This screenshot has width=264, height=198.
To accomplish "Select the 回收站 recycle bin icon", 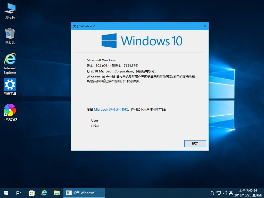I will click(10, 36).
